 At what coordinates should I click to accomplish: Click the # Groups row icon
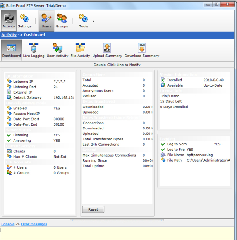tap(9, 172)
